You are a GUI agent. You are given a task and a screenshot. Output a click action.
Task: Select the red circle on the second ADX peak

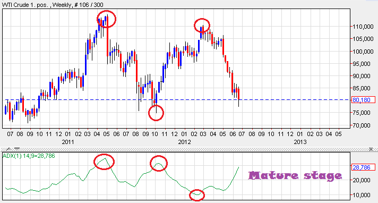(158, 164)
